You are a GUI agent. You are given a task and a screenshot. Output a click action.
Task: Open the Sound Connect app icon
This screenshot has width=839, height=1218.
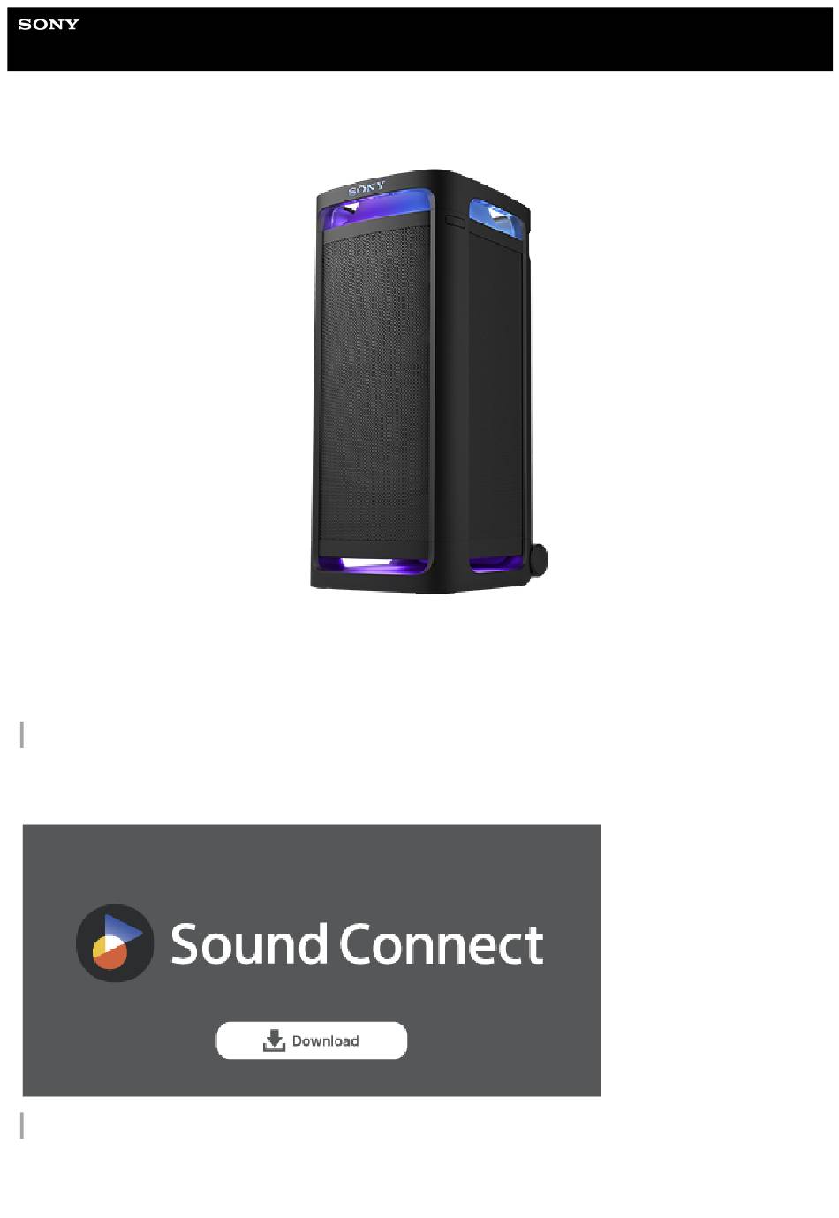pyautogui.click(x=115, y=942)
